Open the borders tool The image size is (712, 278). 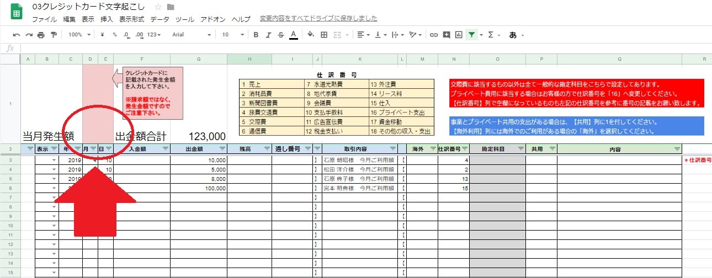tap(324, 35)
